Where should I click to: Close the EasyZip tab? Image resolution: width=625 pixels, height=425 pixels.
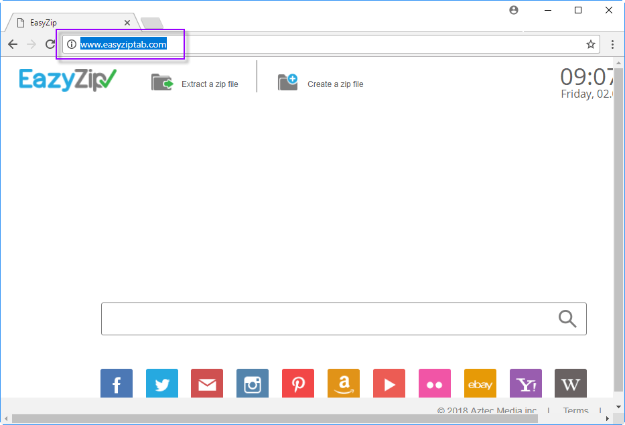(127, 23)
